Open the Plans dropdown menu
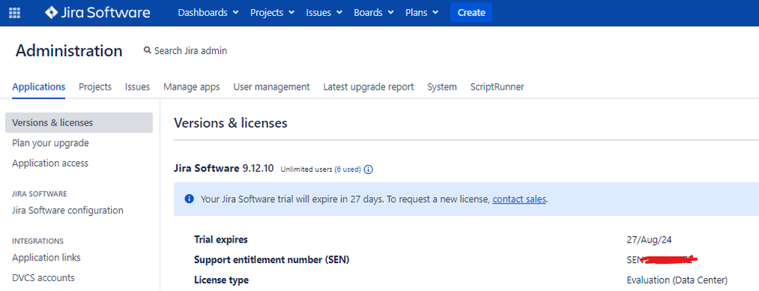The image size is (759, 291). pos(422,13)
